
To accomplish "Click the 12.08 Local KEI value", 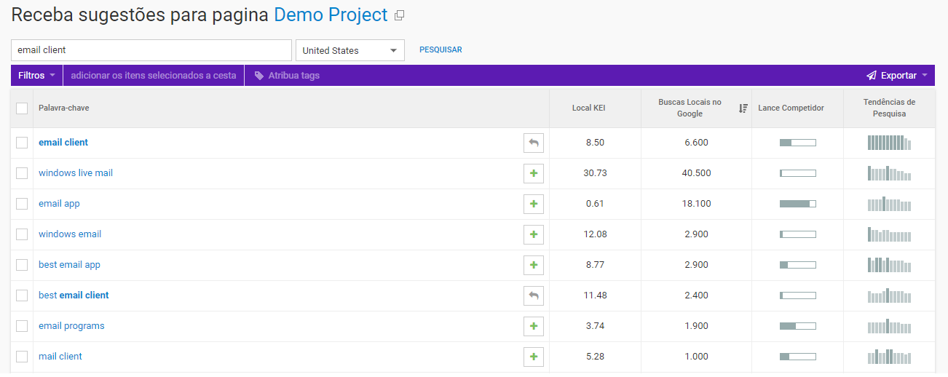I will [596, 234].
